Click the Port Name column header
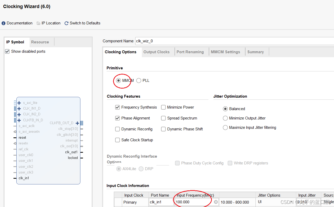The width and height of the screenshot is (334, 207). click(160, 195)
